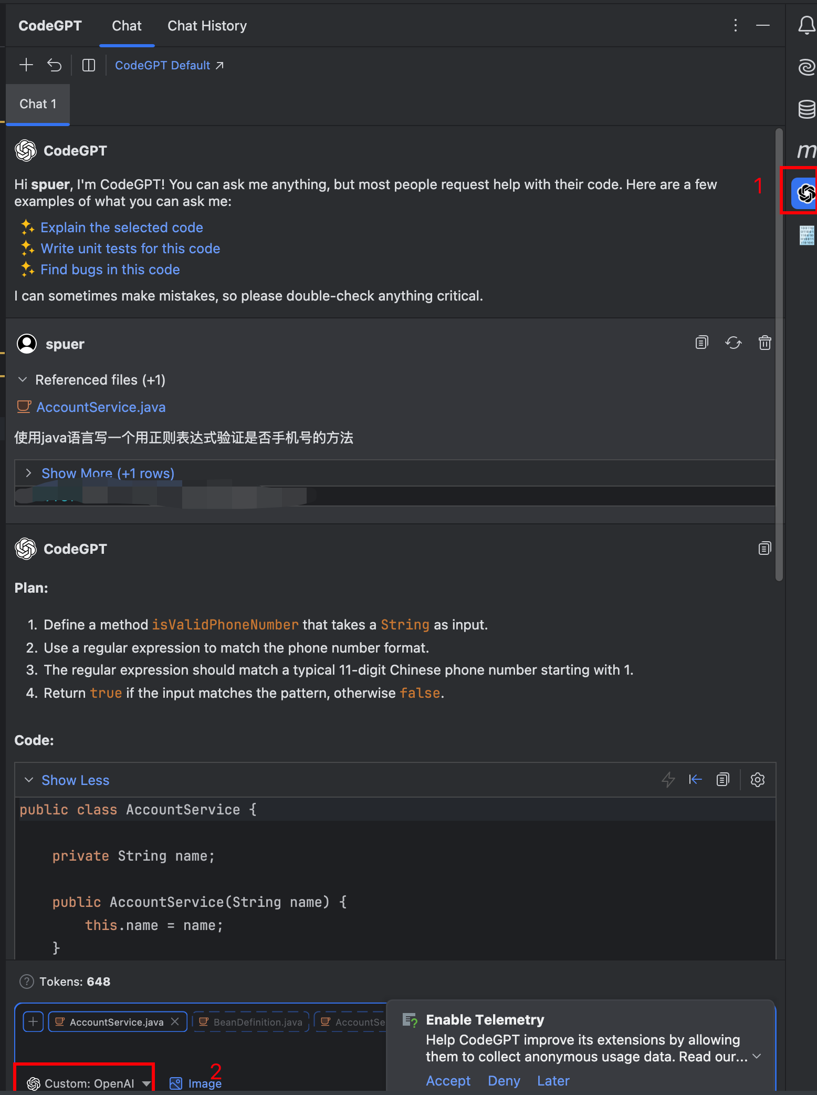Expand Show More (+1 rows)
This screenshot has height=1095, width=817.
point(108,473)
